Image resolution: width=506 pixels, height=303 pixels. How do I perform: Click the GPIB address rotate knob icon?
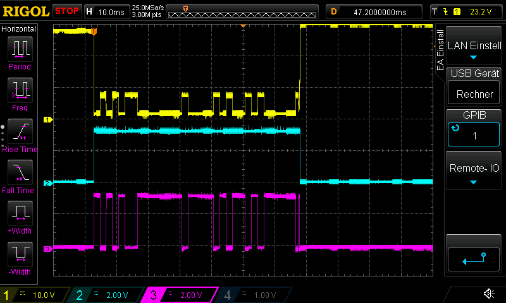tap(455, 128)
